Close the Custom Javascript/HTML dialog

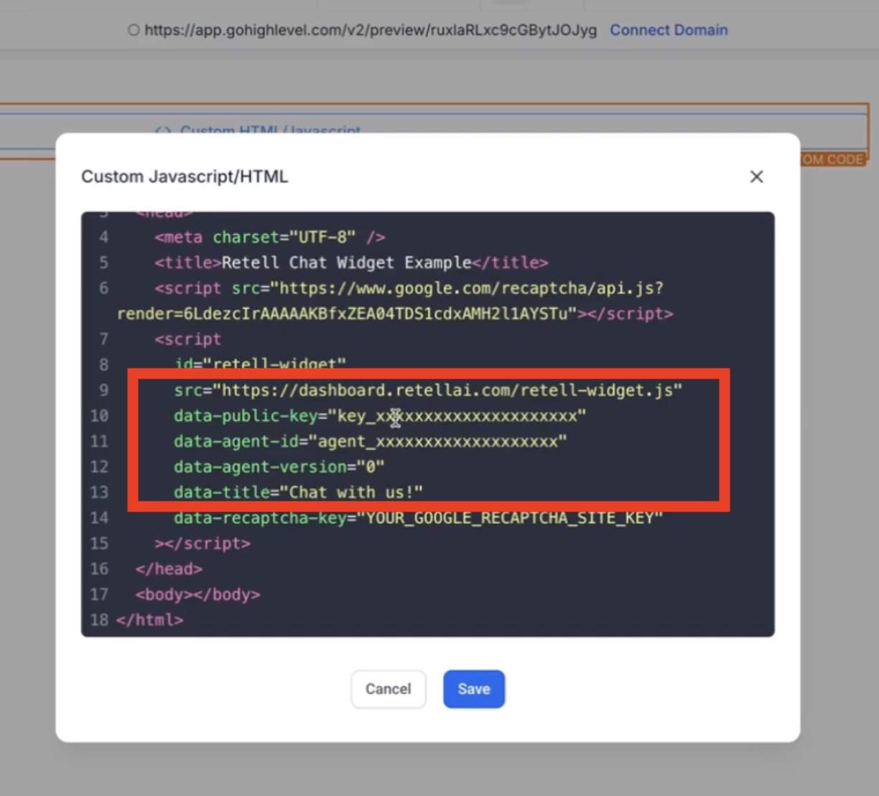coord(756,177)
